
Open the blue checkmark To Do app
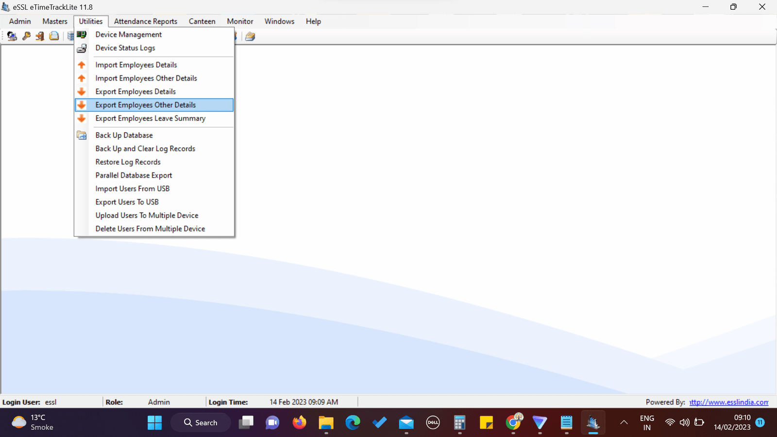pyautogui.click(x=379, y=422)
